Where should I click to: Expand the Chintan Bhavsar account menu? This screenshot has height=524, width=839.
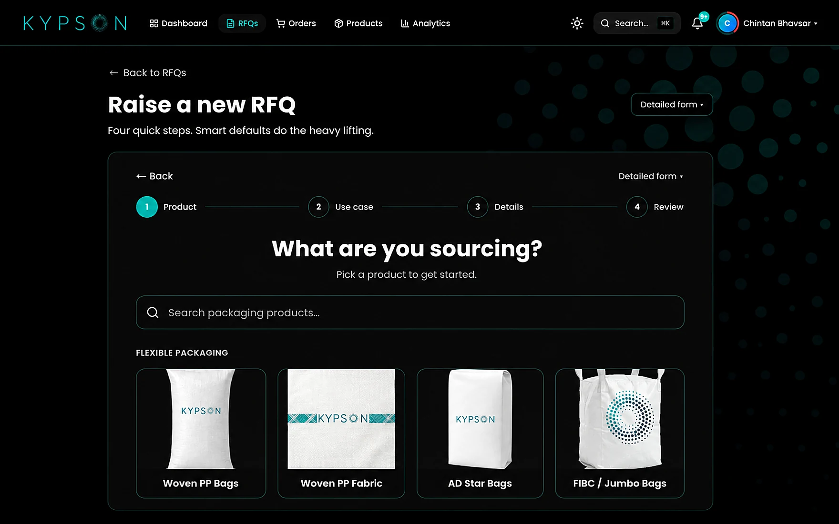[780, 23]
